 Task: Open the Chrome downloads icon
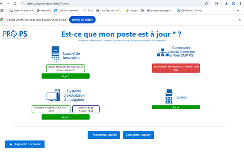click(226, 3)
